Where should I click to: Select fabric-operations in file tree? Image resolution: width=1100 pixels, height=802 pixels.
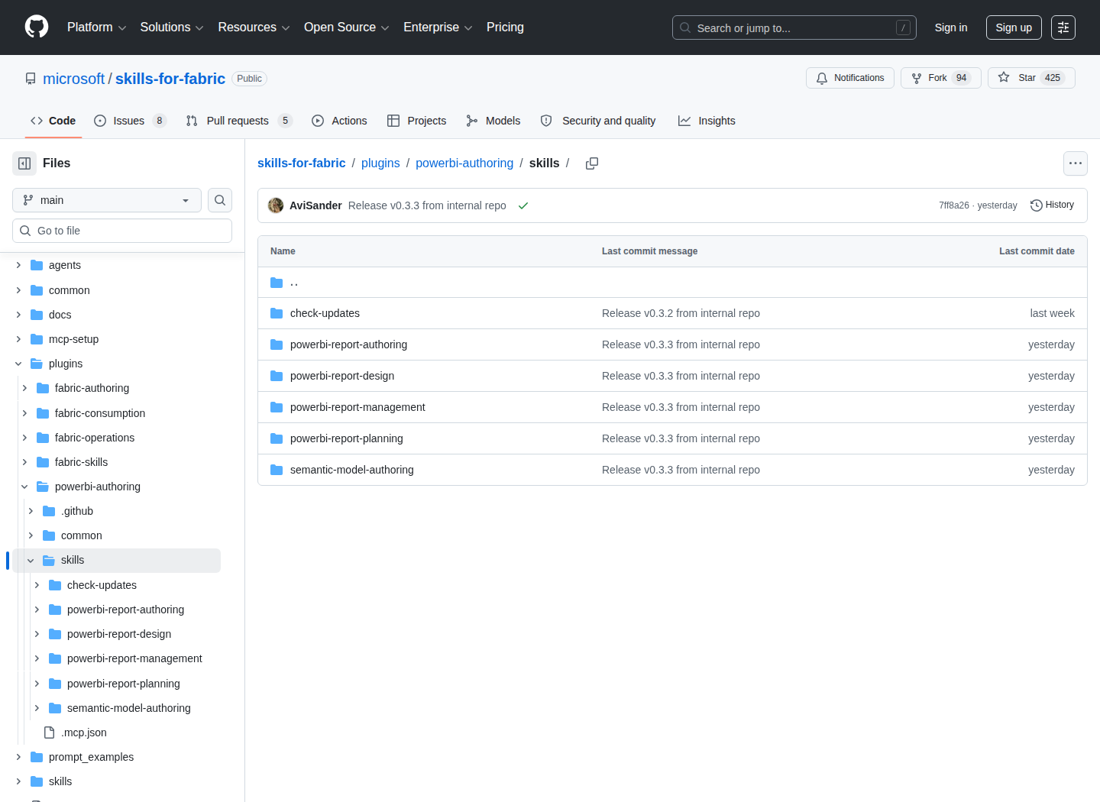(x=95, y=438)
